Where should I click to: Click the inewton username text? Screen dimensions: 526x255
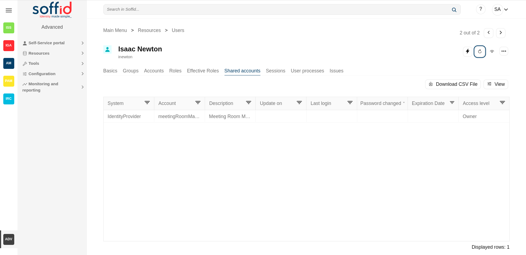(125, 57)
